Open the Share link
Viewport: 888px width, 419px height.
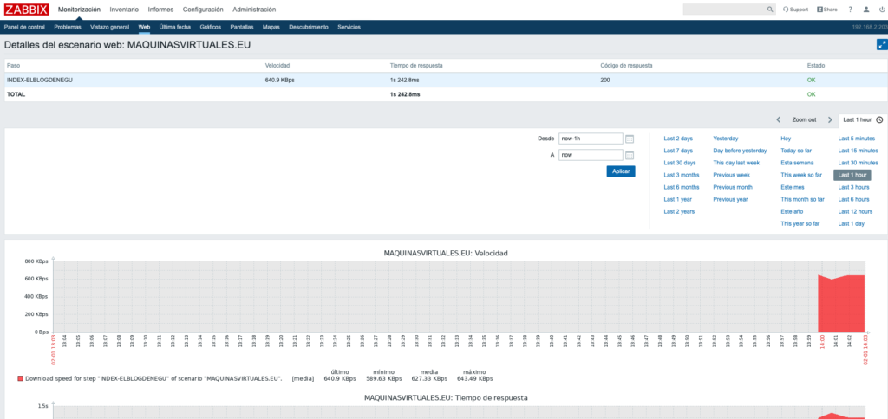pos(826,10)
